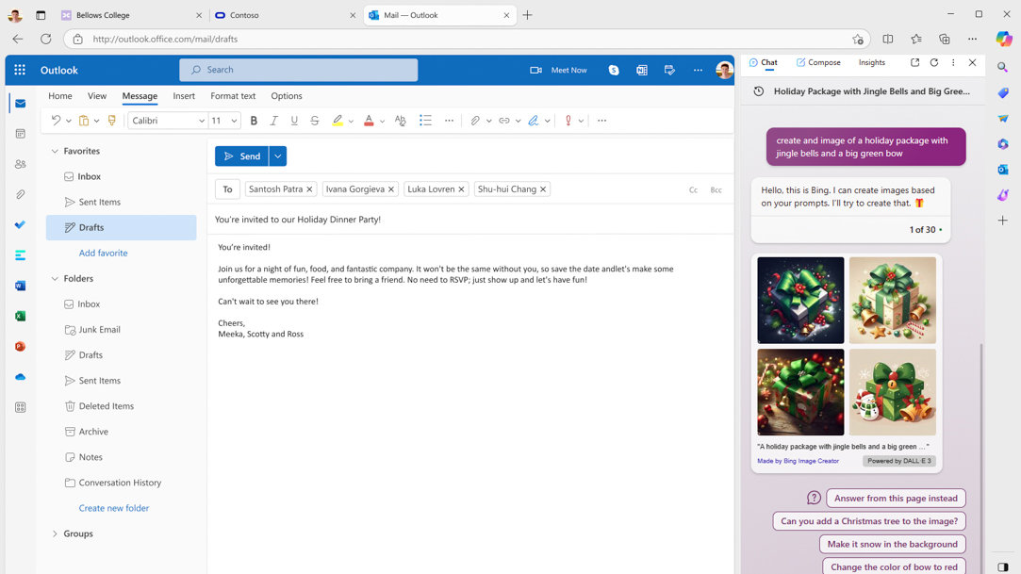1021x574 pixels.
Task: Open the Format text ribbon tab
Action: coord(233,96)
